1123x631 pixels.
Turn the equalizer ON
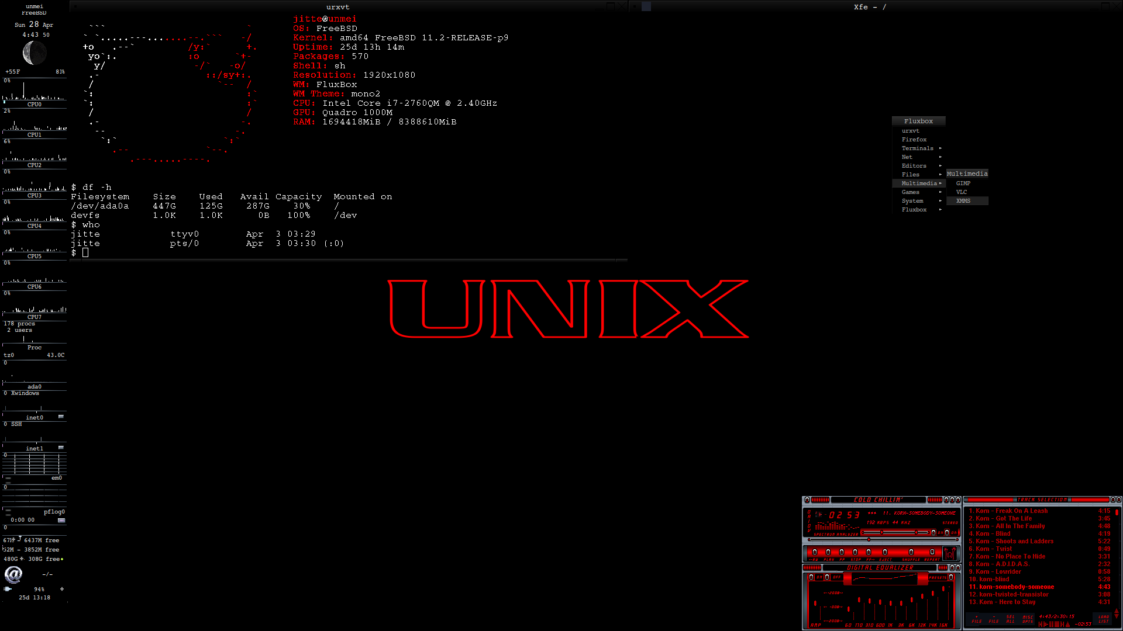811,577
